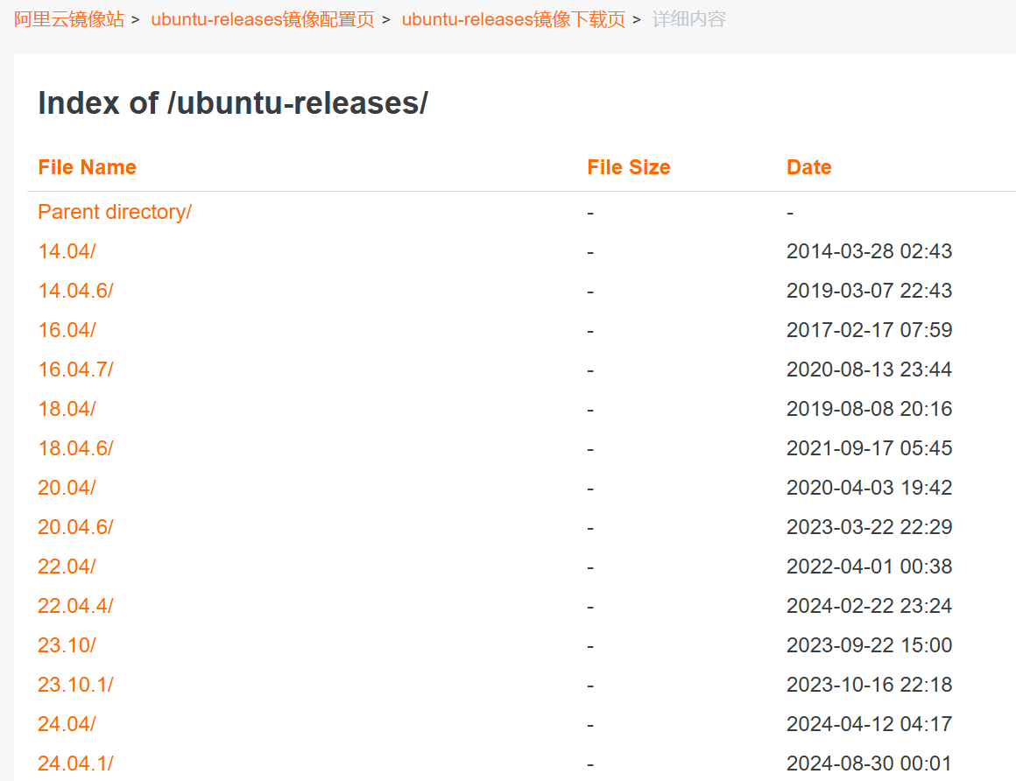Open ubuntu-releases镜像下载页 breadcrumb link

tap(513, 19)
